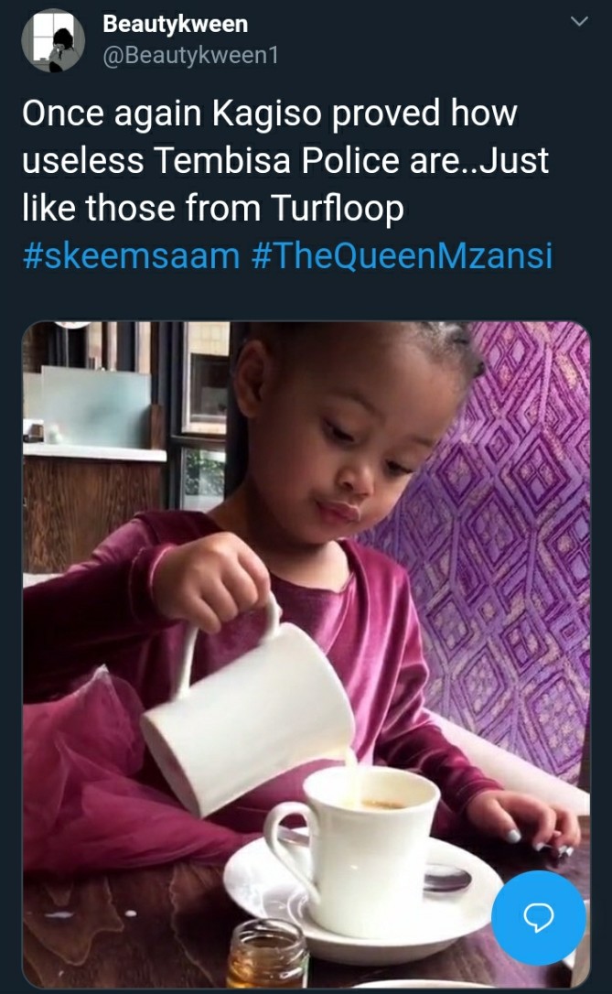Click the word 'useless' in the tweet
The width and height of the screenshot is (612, 994).
(82, 161)
